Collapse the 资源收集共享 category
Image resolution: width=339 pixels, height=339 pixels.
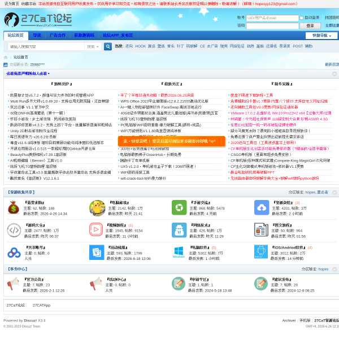click(334, 193)
